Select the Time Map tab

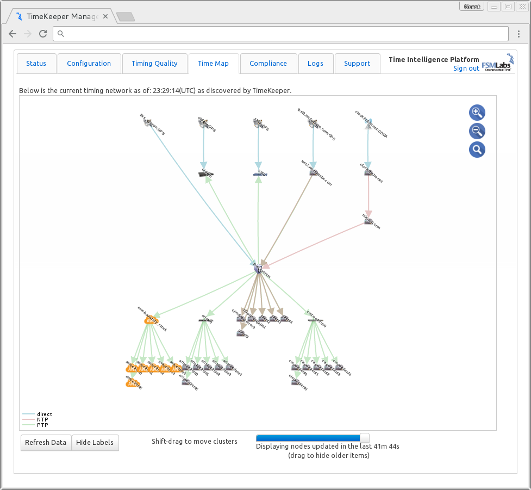click(x=214, y=64)
